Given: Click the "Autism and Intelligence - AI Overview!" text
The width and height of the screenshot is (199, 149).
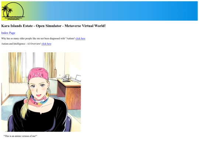Looking at the screenshot, I should (x=21, y=44).
